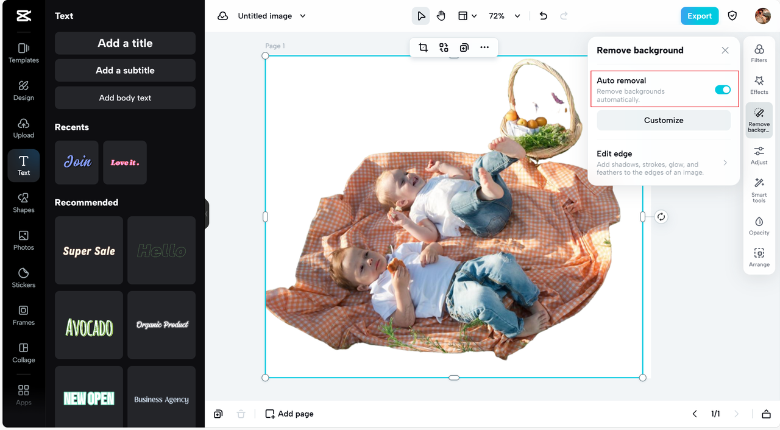
Task: Select the recent 'Join' text style
Action: click(x=77, y=163)
